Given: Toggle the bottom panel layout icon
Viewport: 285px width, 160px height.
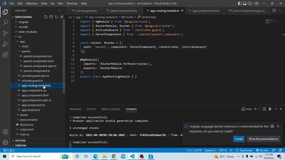Looking at the screenshot, I should pos(244,4).
